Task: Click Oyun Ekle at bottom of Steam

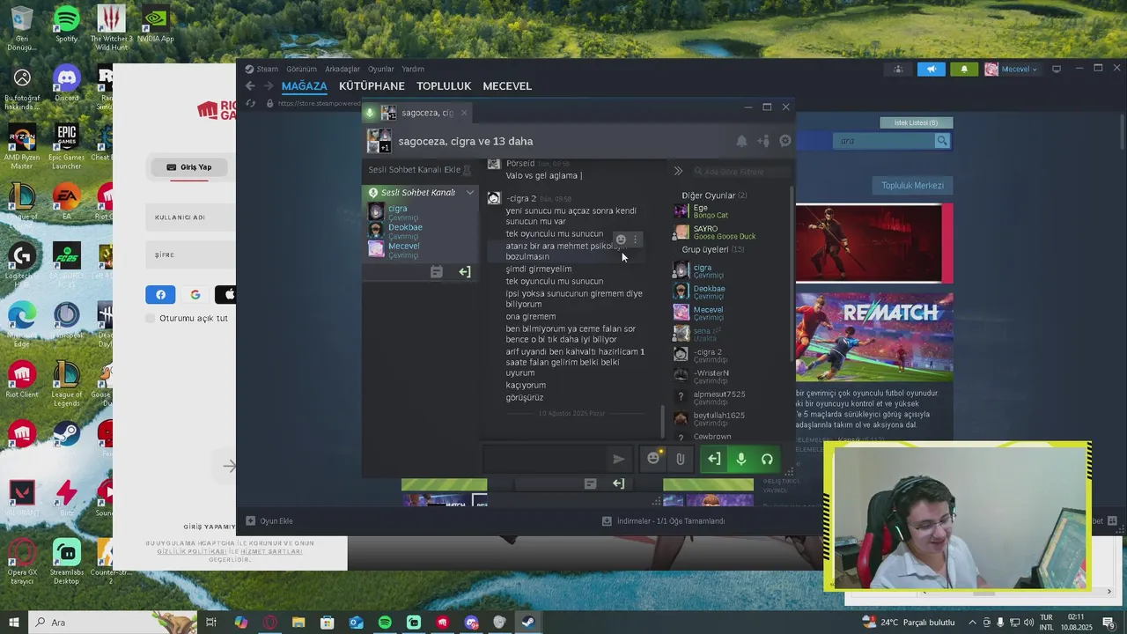Action: (269, 521)
